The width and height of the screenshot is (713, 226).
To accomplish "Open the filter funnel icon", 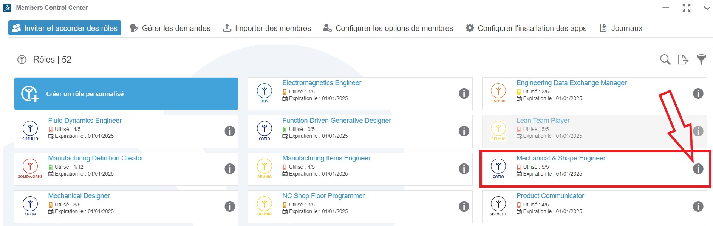I will [701, 60].
